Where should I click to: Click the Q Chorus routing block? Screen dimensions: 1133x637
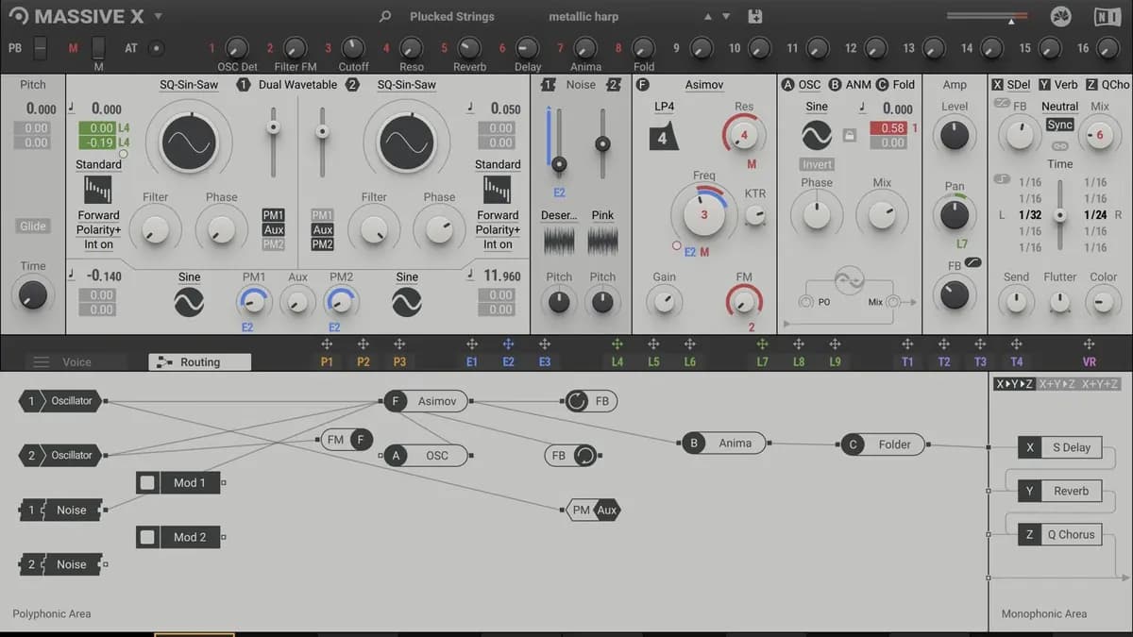1061,534
